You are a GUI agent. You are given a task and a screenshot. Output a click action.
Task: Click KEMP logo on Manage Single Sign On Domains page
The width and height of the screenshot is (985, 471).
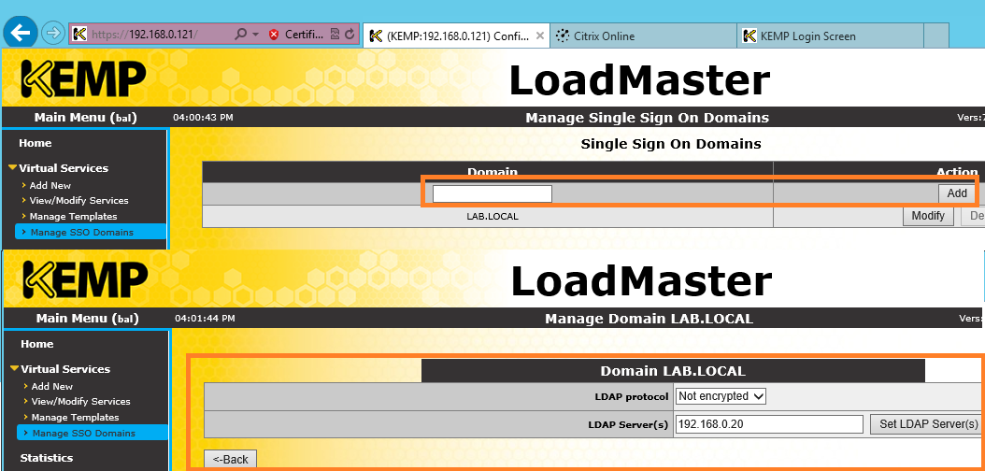(83, 78)
